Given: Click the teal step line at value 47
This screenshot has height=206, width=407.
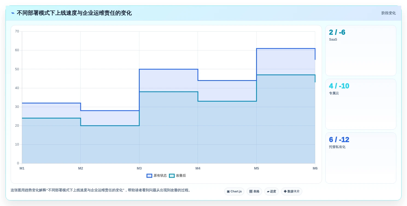Looking at the screenshot, I should click(286, 75).
